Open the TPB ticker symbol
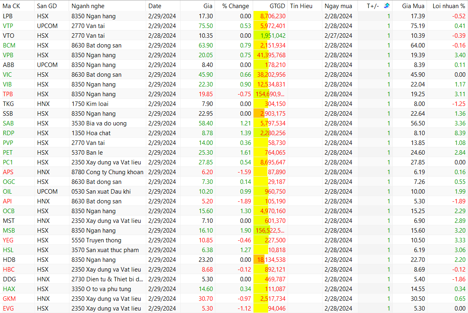The width and height of the screenshot is (468, 313). (8, 94)
